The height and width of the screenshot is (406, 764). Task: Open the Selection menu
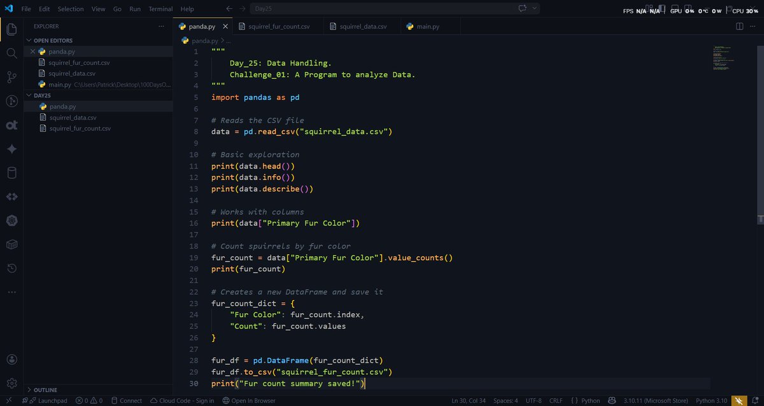click(71, 9)
